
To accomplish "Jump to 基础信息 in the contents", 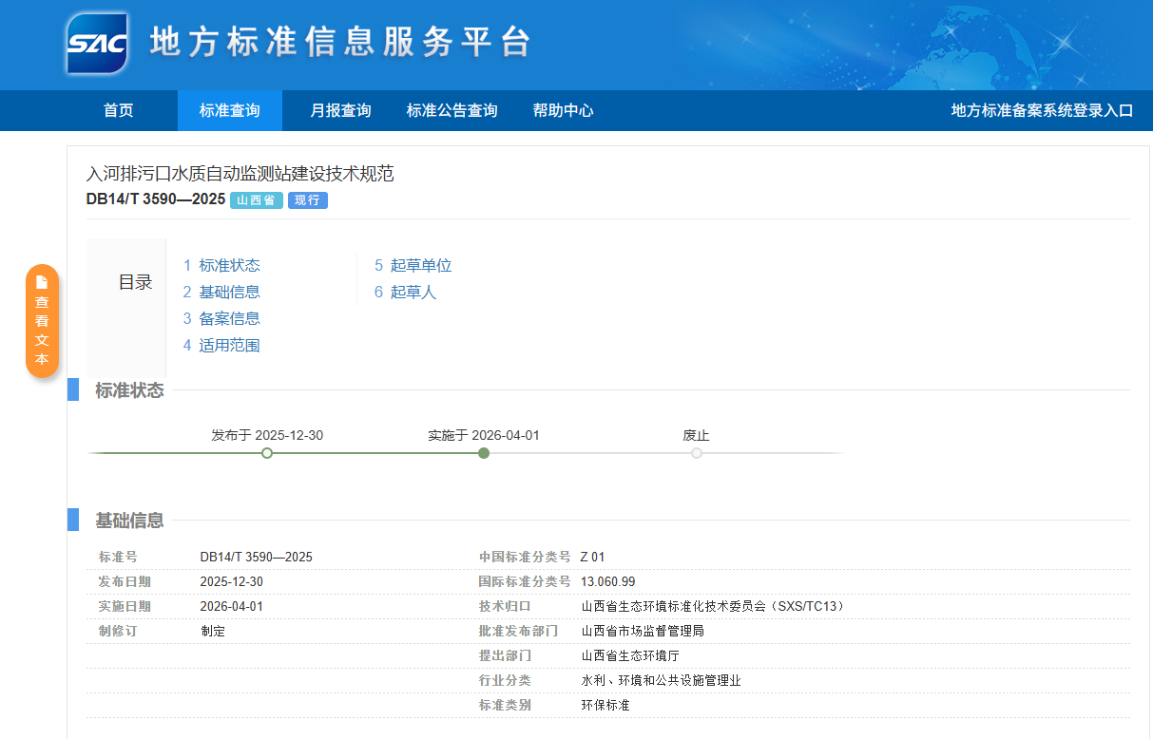I will (x=229, y=292).
